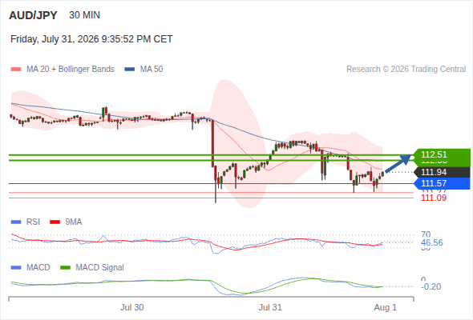
Task: Click the RSI legend label
Action: pyautogui.click(x=33, y=222)
